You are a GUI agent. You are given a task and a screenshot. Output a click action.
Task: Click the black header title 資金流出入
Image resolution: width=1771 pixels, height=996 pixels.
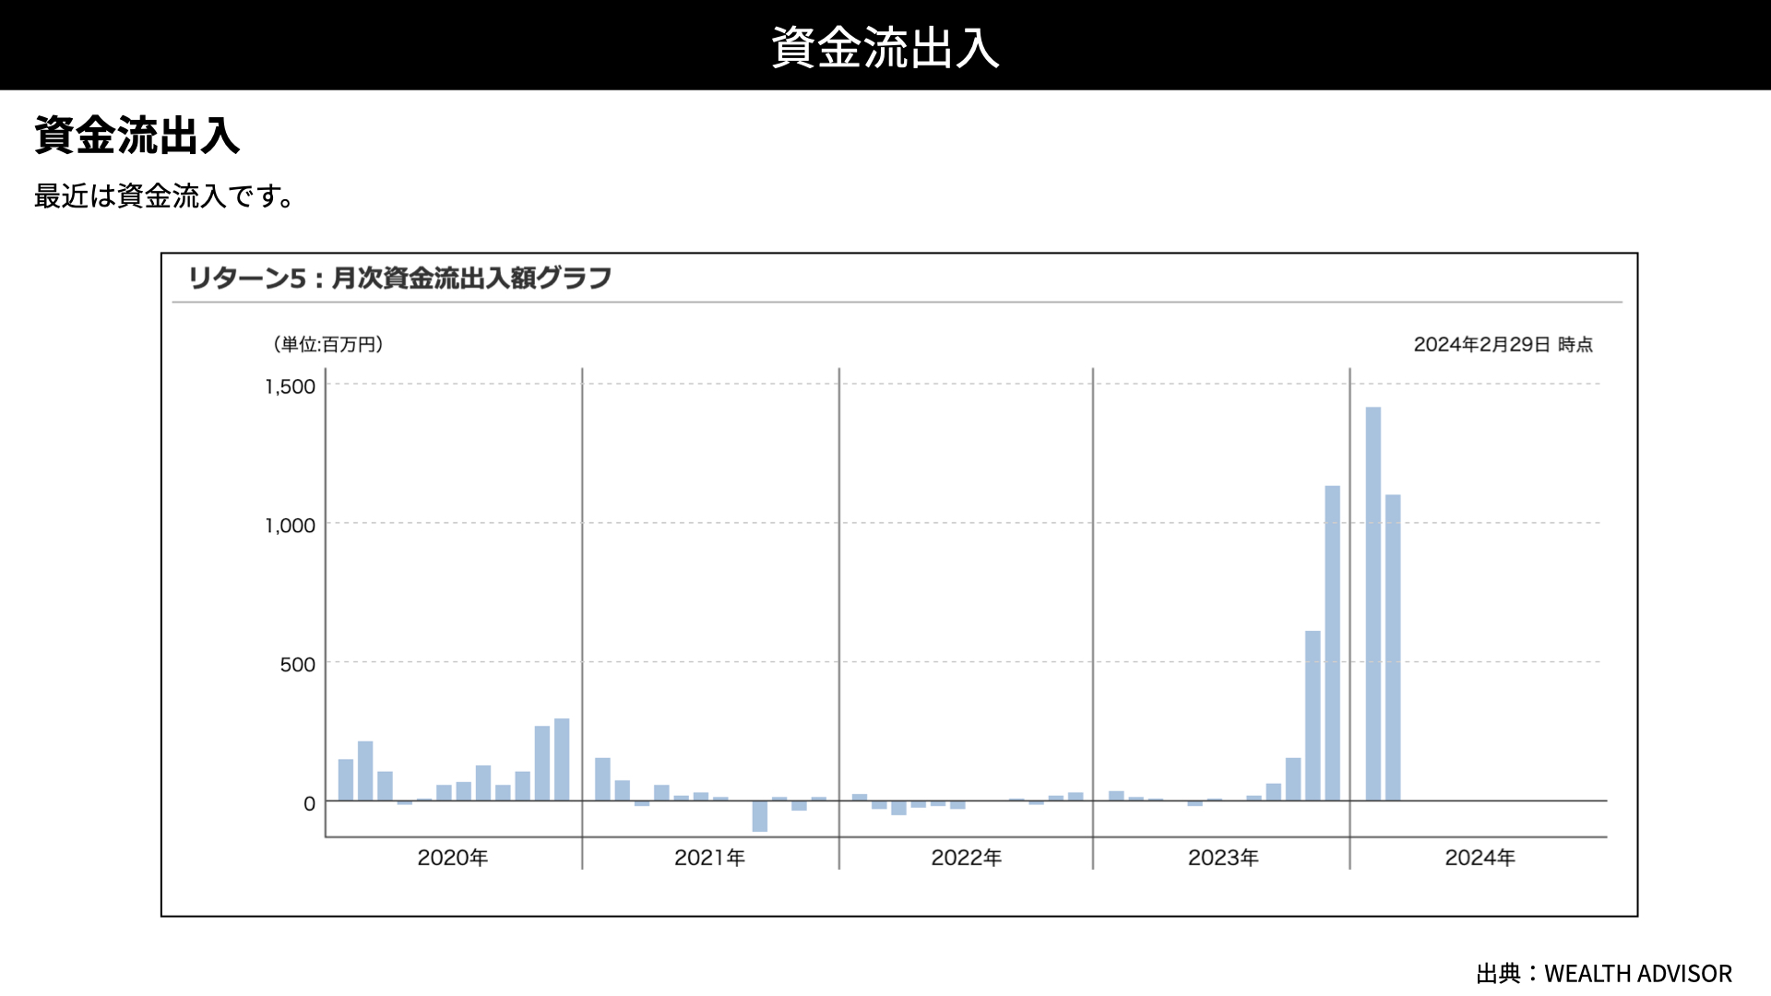(885, 47)
